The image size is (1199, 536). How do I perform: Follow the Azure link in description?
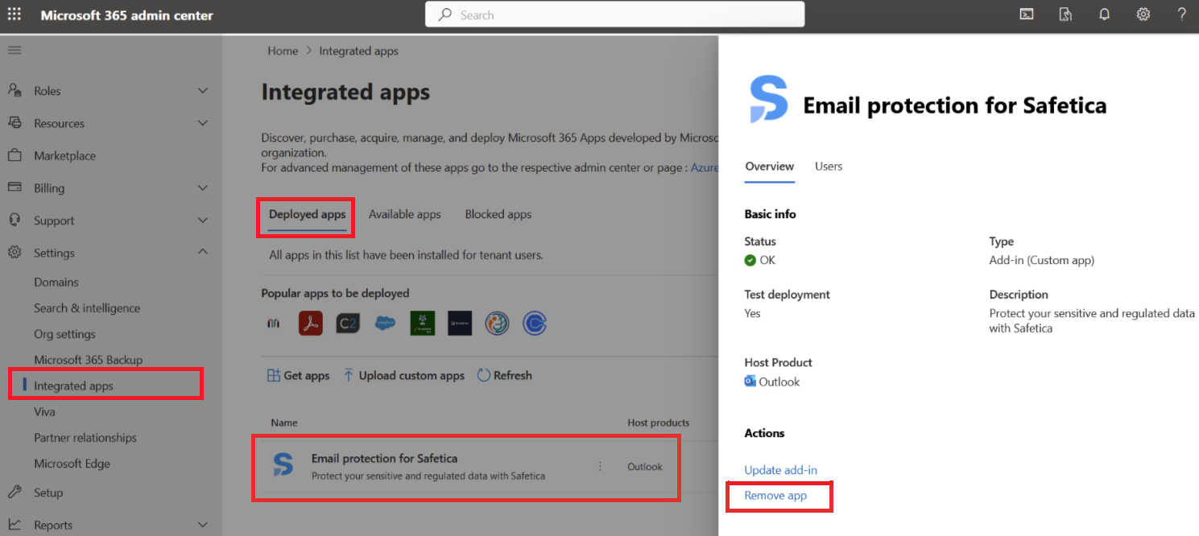[705, 167]
